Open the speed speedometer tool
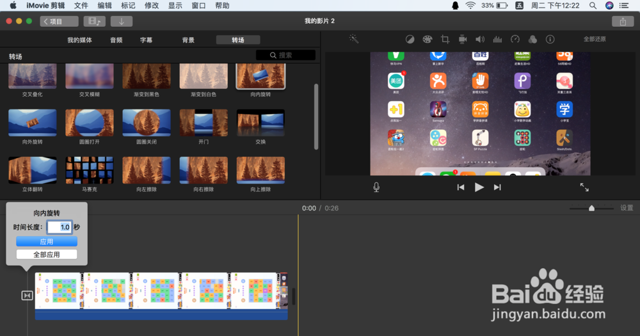The image size is (640, 336). tap(515, 39)
